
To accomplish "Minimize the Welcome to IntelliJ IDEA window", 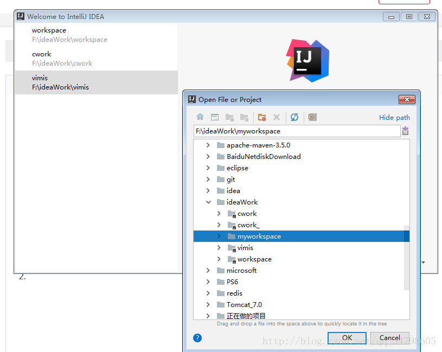I will point(391,17).
